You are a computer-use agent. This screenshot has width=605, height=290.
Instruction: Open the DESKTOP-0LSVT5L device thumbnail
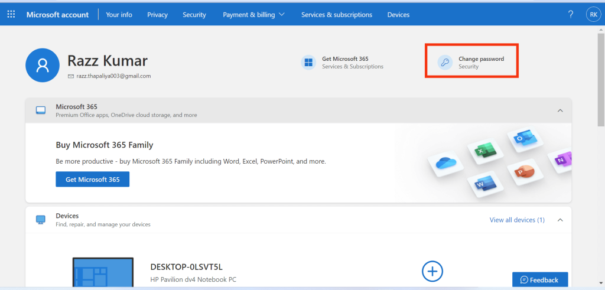(x=103, y=273)
